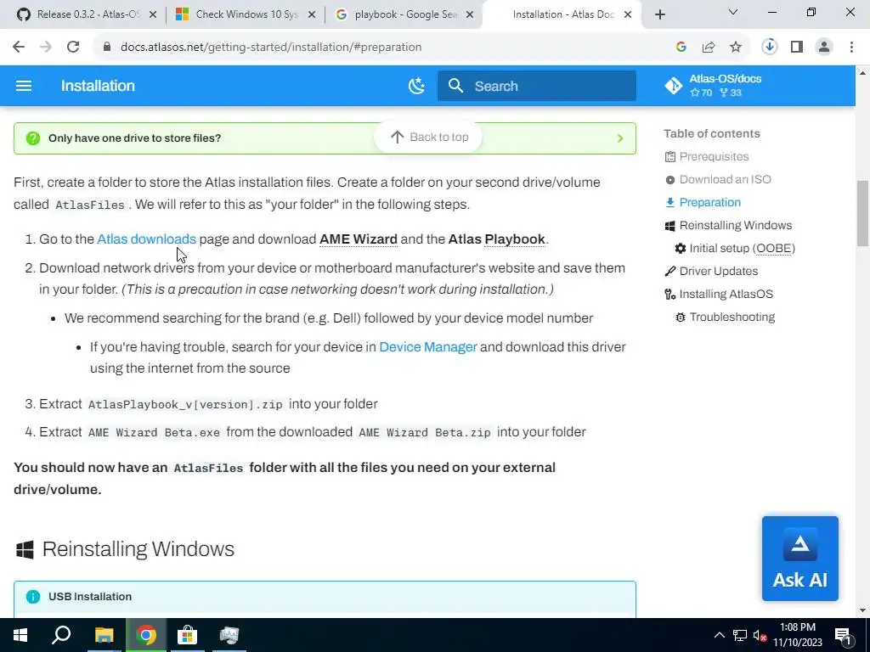
Task: Toggle the dark mode moon icon
Action: coord(416,86)
